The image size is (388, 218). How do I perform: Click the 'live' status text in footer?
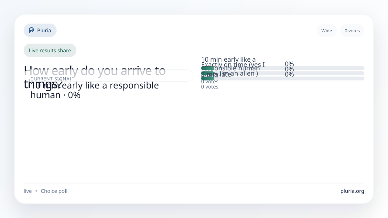tap(28, 191)
